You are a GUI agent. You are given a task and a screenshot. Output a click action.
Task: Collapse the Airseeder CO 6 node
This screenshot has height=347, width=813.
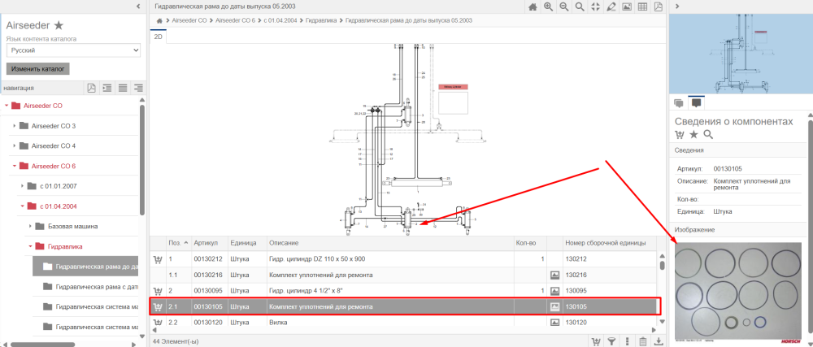pos(14,167)
